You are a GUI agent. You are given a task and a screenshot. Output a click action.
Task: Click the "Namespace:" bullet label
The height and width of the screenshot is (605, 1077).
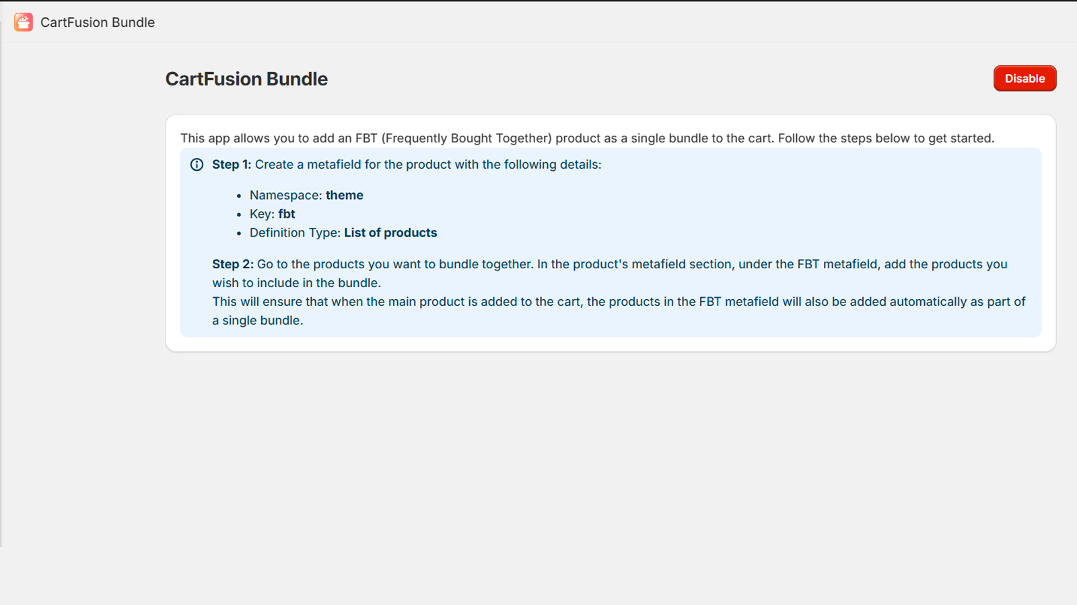[x=285, y=195]
